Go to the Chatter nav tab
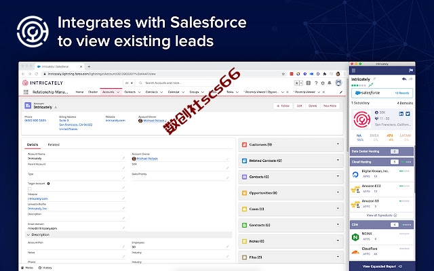 (93, 92)
